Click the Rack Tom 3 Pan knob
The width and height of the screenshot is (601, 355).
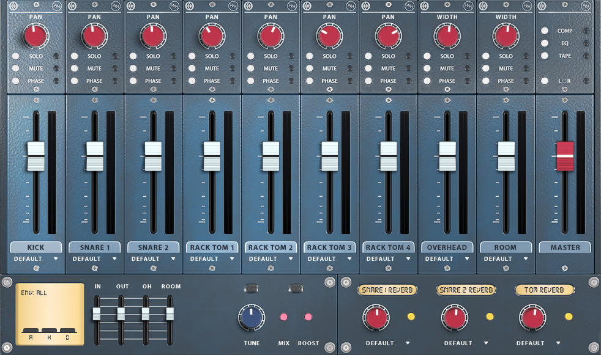[x=329, y=37]
